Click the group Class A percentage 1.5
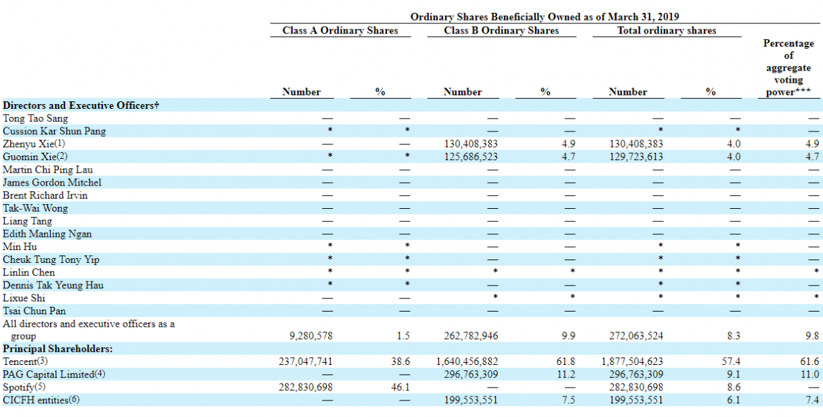The height and width of the screenshot is (417, 823). tap(403, 336)
